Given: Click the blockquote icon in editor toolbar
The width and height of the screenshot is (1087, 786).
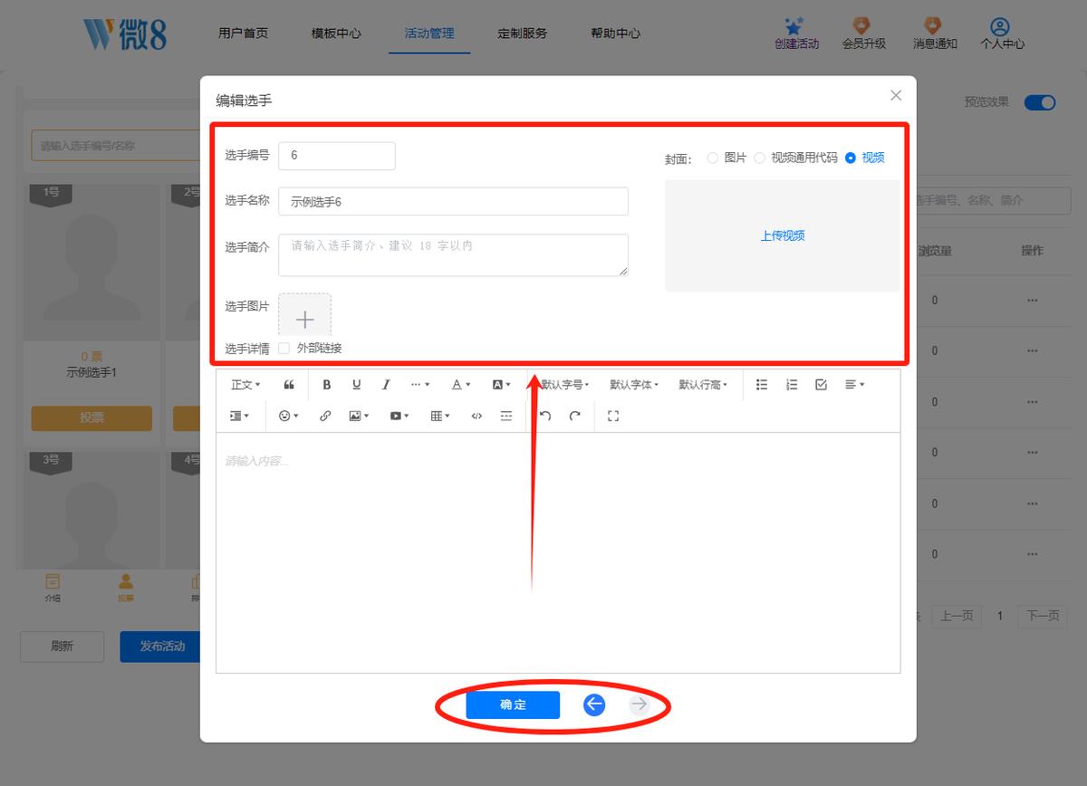Looking at the screenshot, I should [x=289, y=385].
